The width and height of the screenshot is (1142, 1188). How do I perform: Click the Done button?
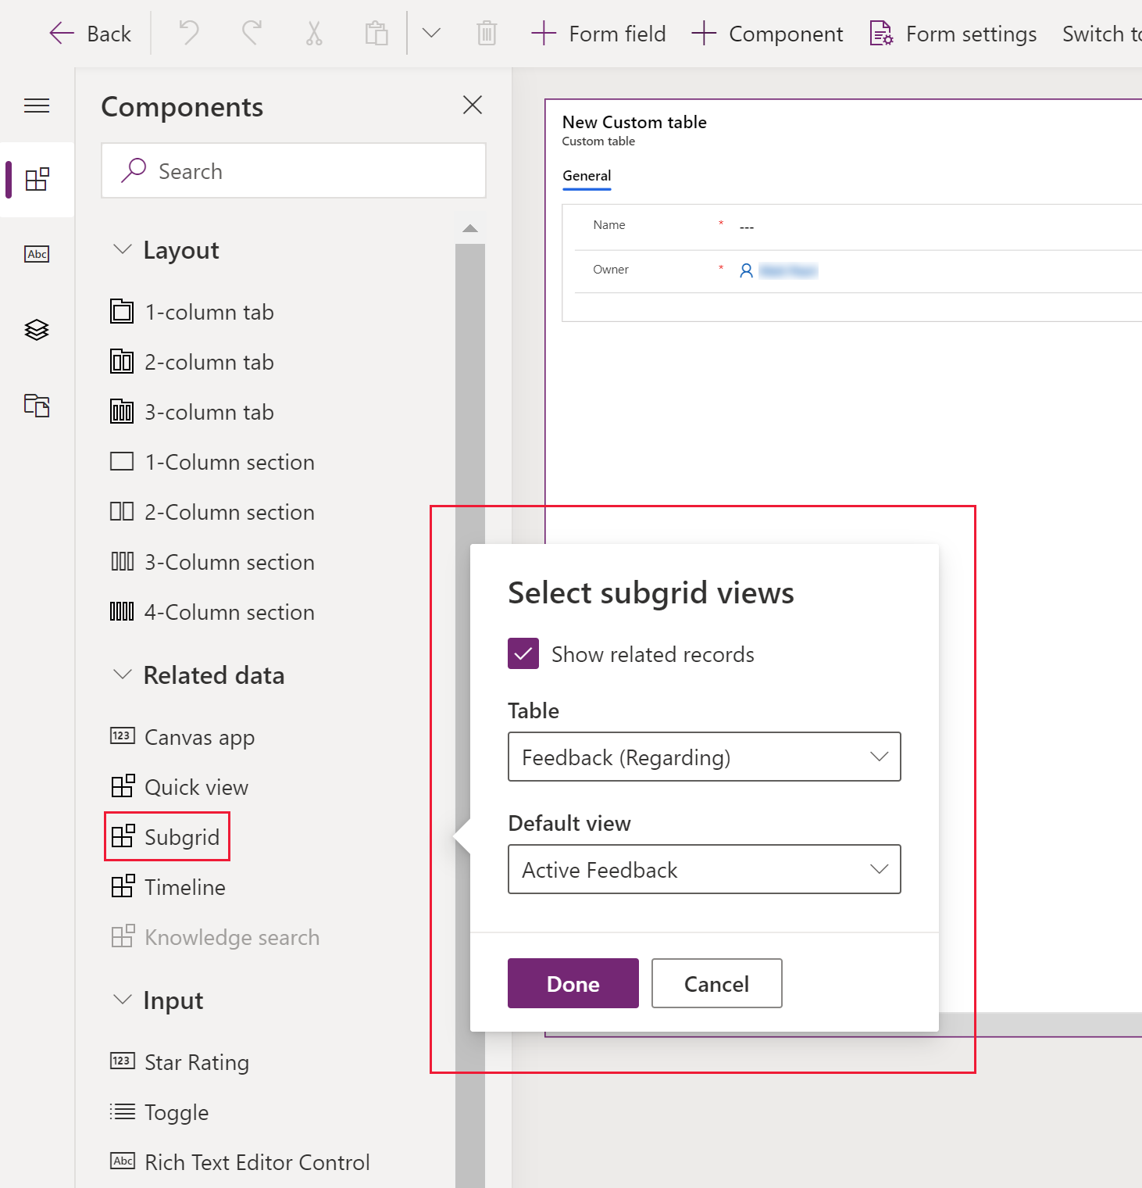click(573, 983)
